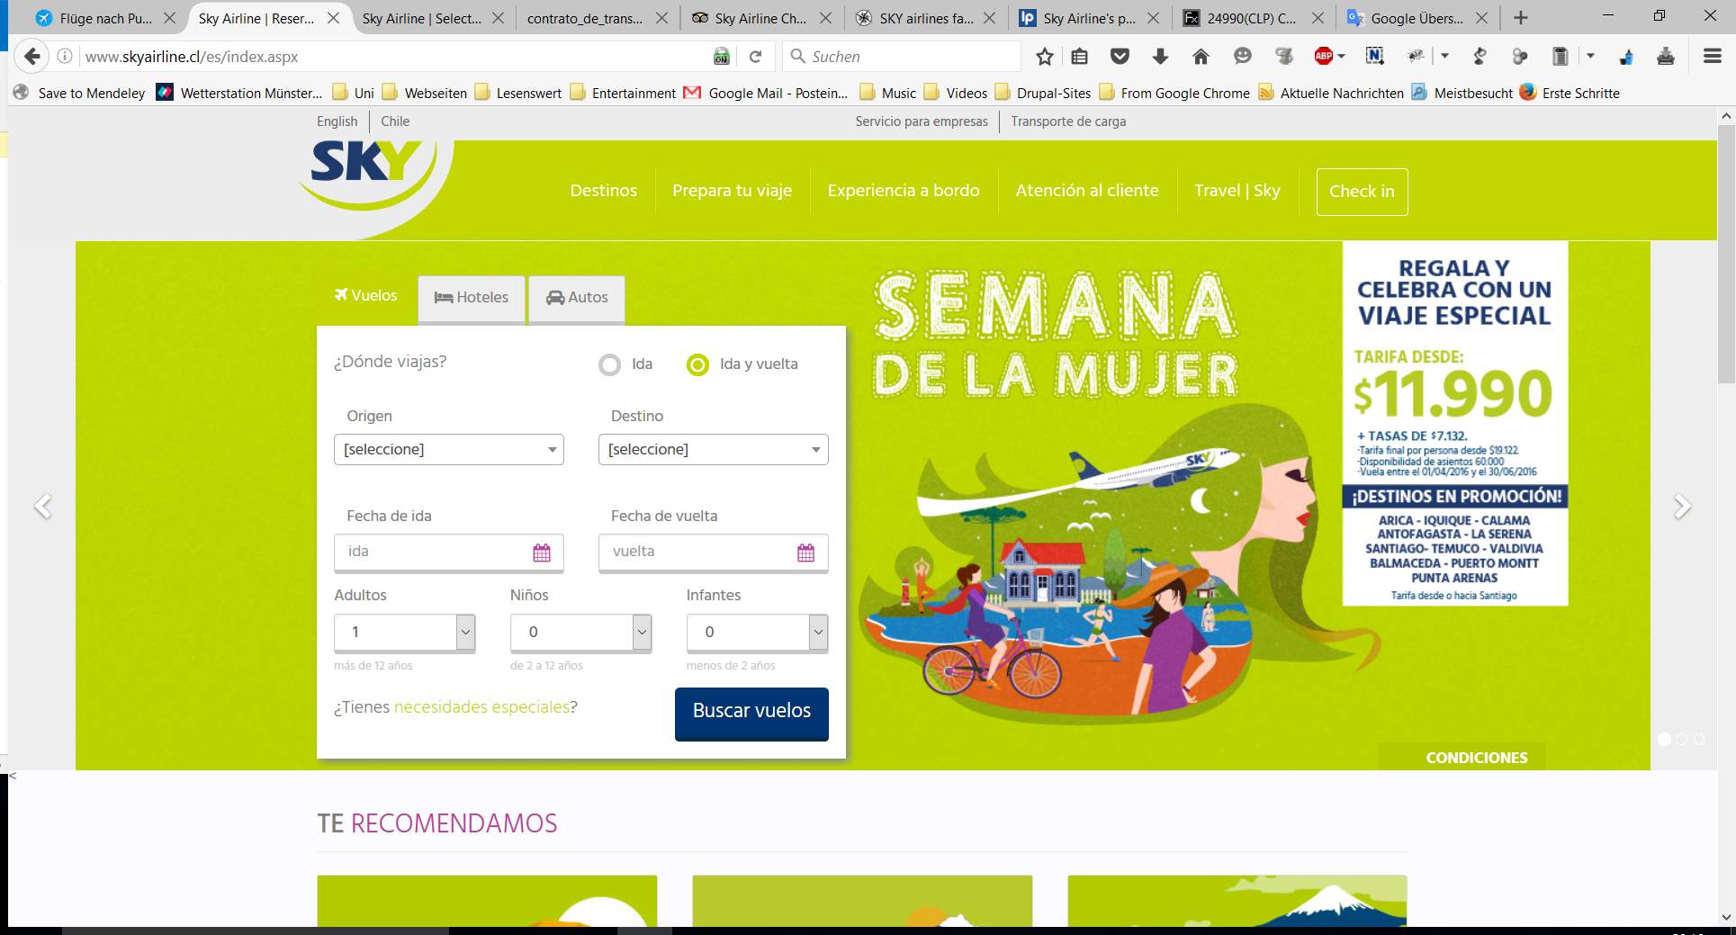Open the Travel | Sky link
The height and width of the screenshot is (935, 1736).
coord(1237,191)
